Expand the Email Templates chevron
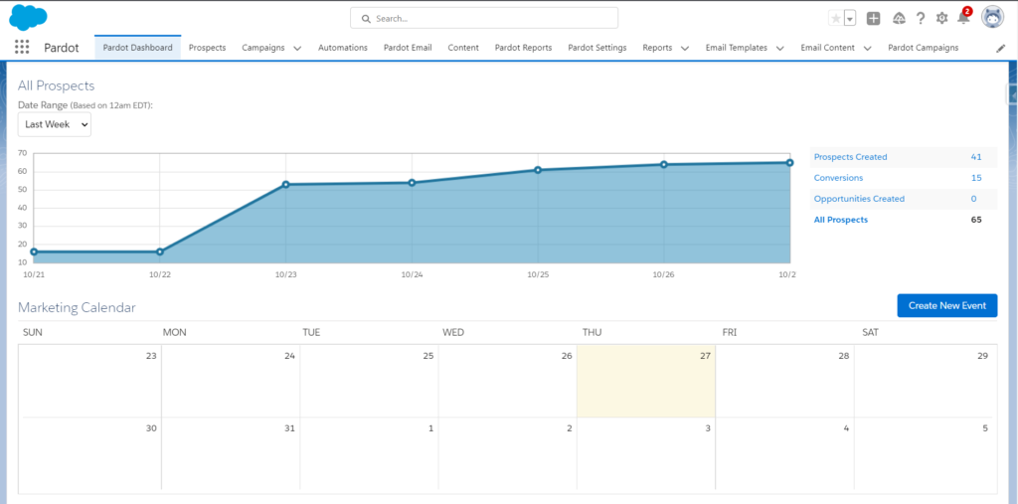The height and width of the screenshot is (504, 1018). click(x=780, y=48)
